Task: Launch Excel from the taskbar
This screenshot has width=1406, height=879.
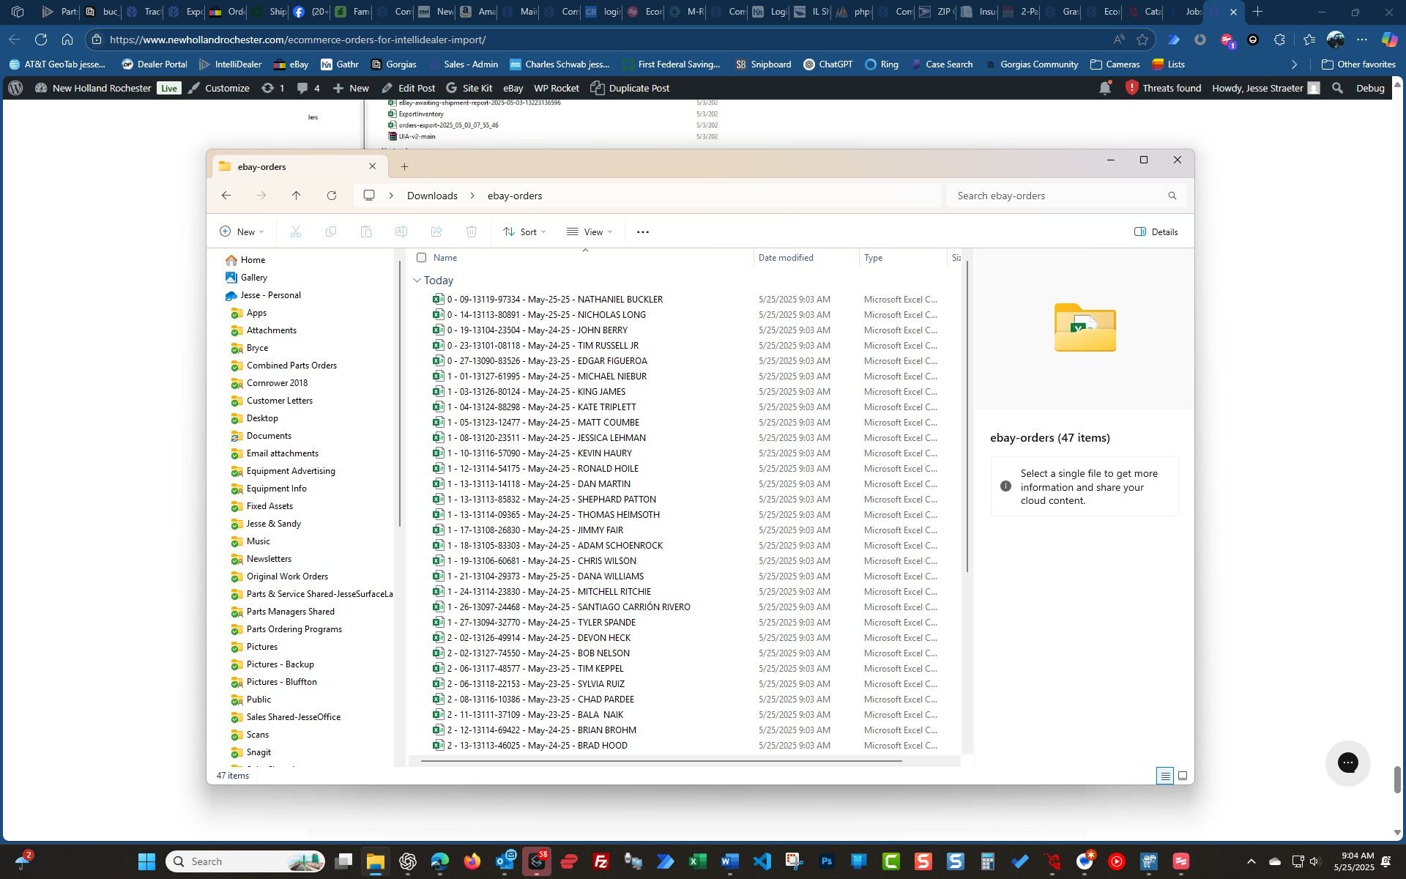Action: click(x=697, y=861)
